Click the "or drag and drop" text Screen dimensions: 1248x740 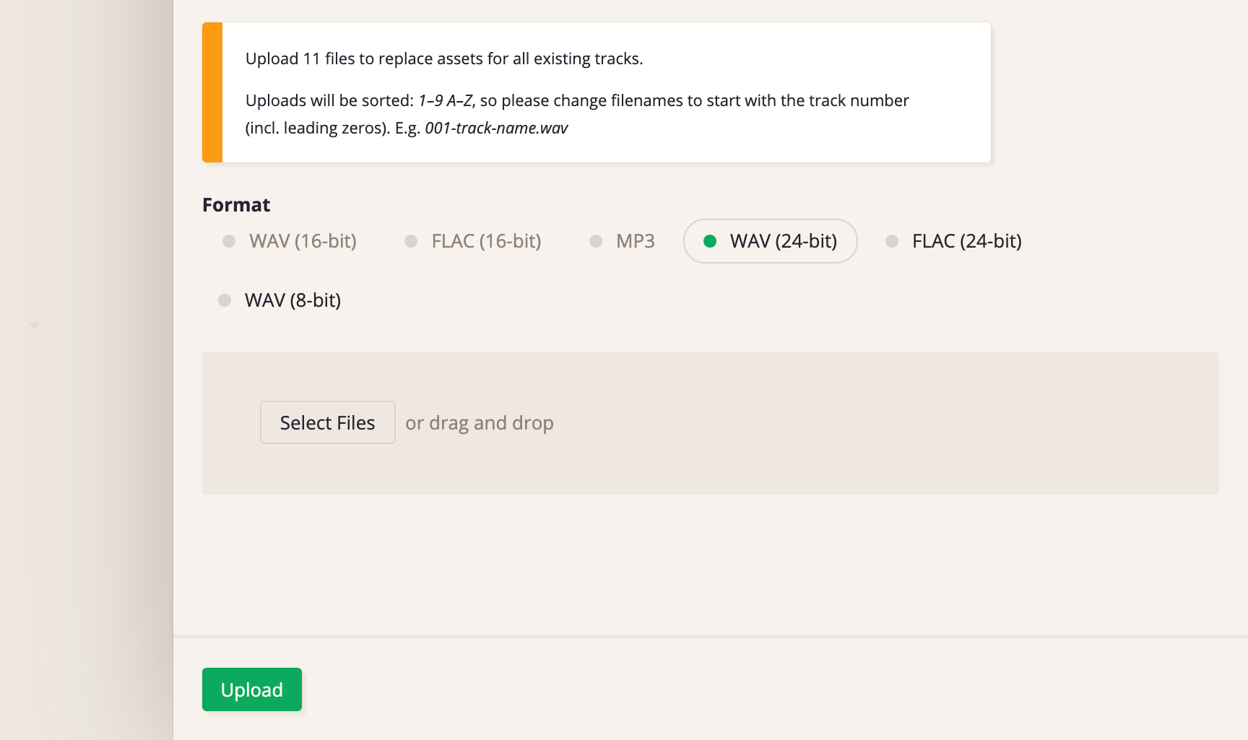click(x=480, y=423)
